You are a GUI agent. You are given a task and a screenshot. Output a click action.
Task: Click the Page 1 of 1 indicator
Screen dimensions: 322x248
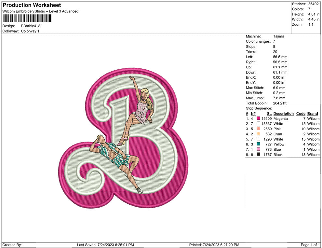[x=310, y=245]
